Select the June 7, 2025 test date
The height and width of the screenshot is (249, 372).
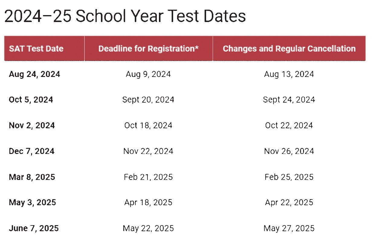coord(34,228)
